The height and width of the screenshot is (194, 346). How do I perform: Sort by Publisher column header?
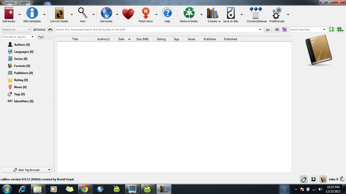click(210, 39)
